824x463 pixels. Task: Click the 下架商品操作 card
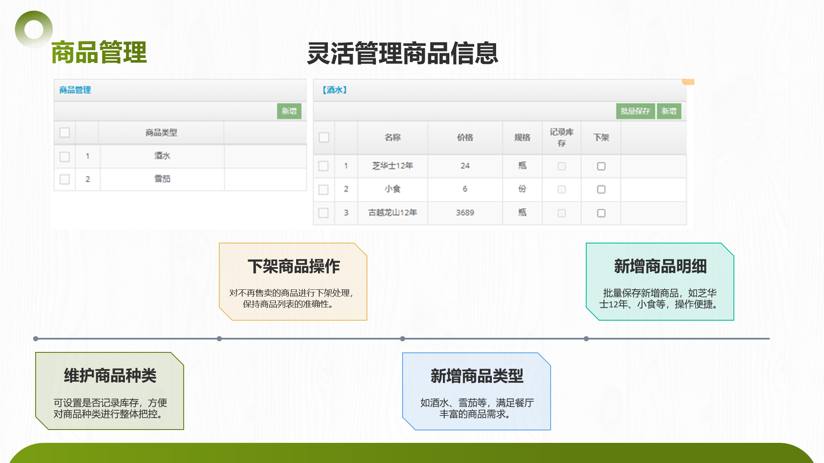tap(293, 282)
